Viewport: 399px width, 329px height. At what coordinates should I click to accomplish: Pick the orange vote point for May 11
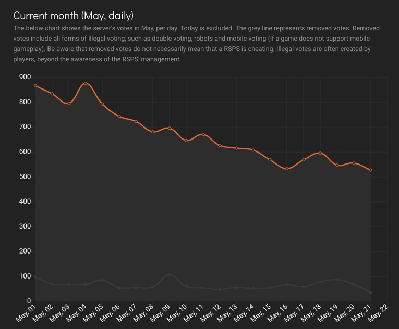(x=203, y=134)
